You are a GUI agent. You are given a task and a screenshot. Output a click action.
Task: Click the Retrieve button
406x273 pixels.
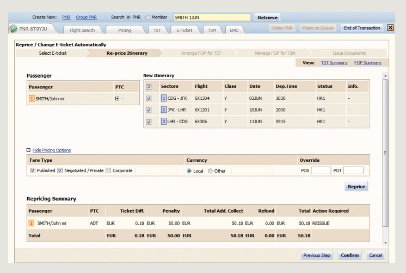(267, 17)
